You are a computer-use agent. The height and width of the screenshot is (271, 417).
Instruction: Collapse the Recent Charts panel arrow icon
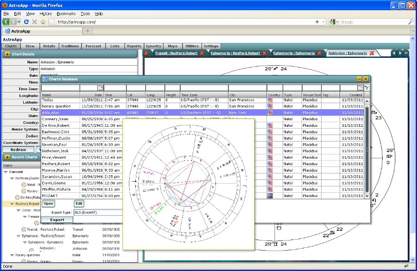(7, 157)
